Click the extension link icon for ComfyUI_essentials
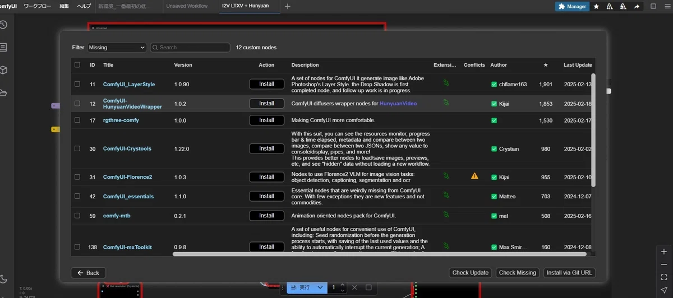 (x=446, y=195)
